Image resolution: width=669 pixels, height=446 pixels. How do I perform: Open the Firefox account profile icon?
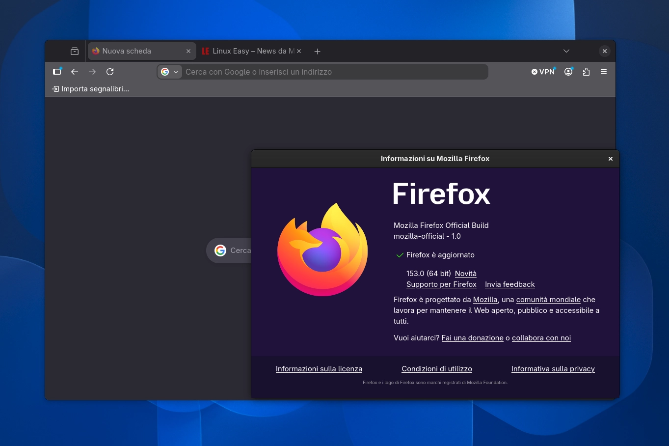point(568,72)
